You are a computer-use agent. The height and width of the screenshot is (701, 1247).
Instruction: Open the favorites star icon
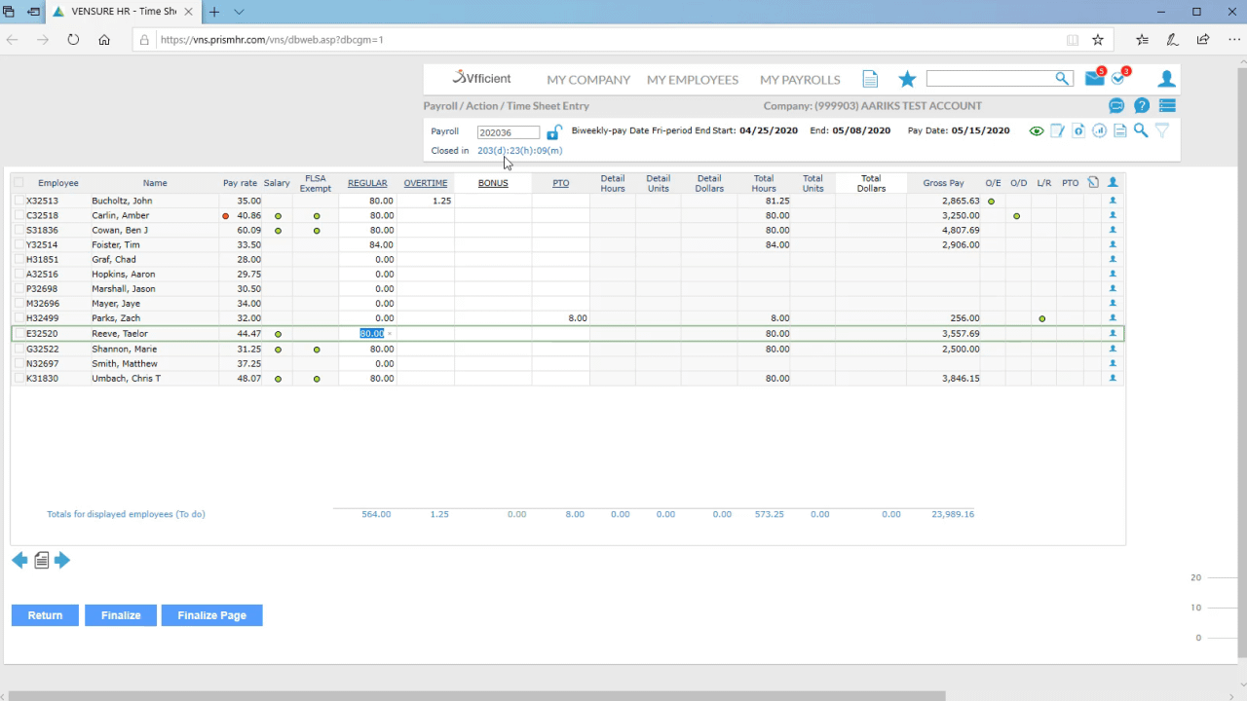[907, 79]
